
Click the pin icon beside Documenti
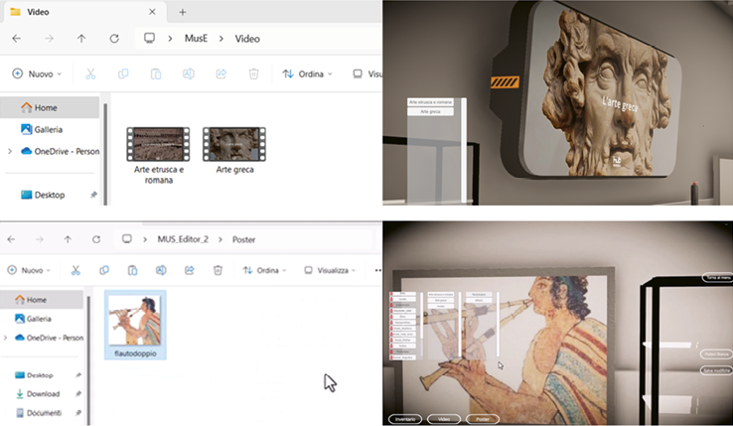pos(78,413)
